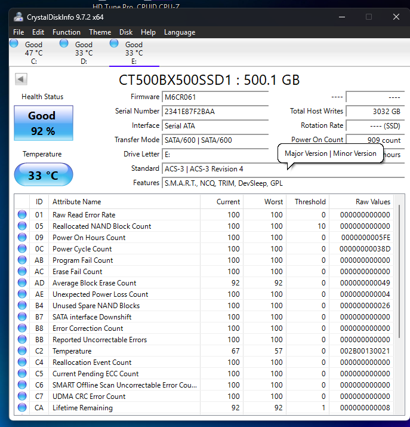410x427 pixels.
Task: Click the status icon for Current Pending ECC Count
Action: pos(22,374)
